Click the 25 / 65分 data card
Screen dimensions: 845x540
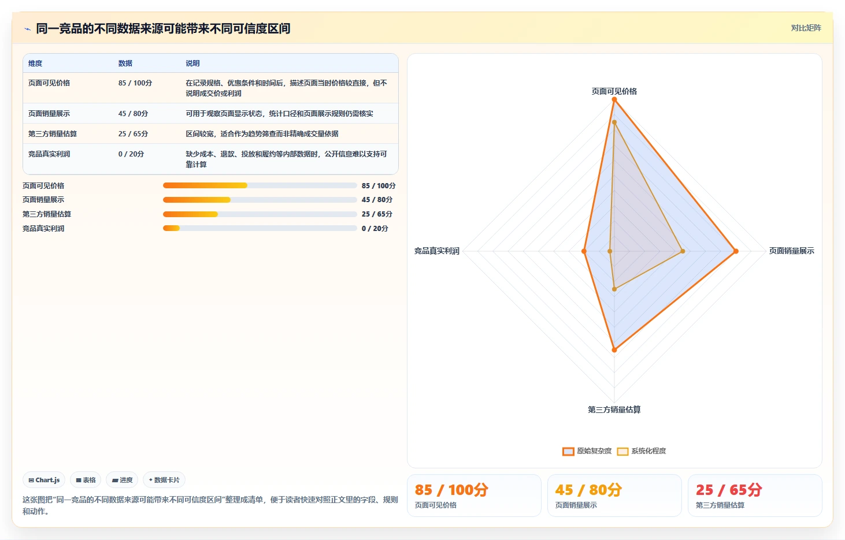[x=755, y=496]
